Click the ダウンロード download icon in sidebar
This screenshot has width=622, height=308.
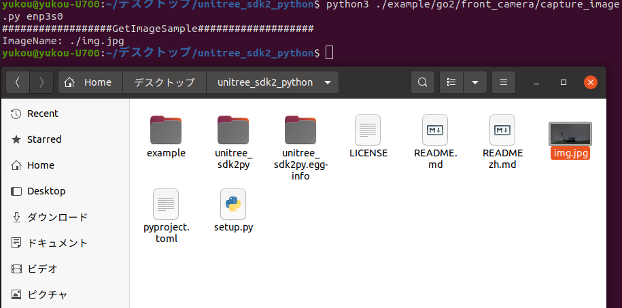[x=16, y=217]
